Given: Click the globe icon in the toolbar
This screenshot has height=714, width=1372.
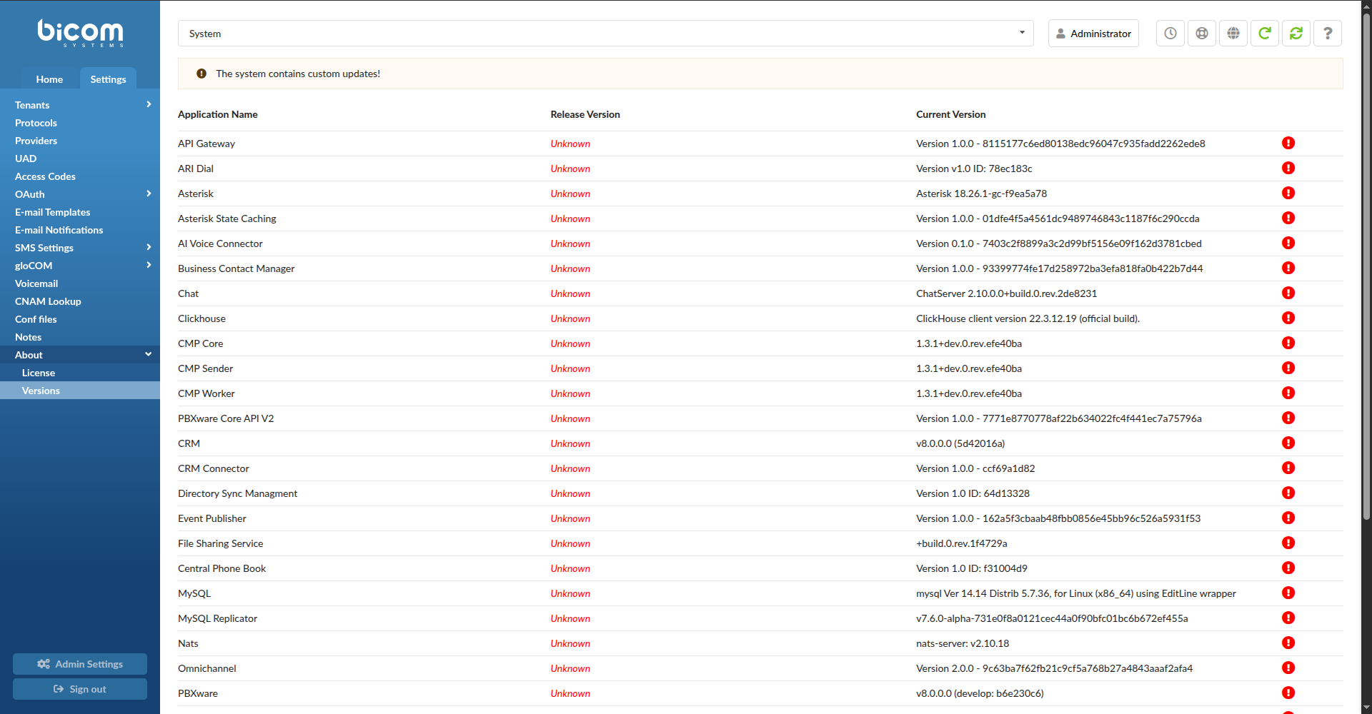Looking at the screenshot, I should click(x=1233, y=34).
